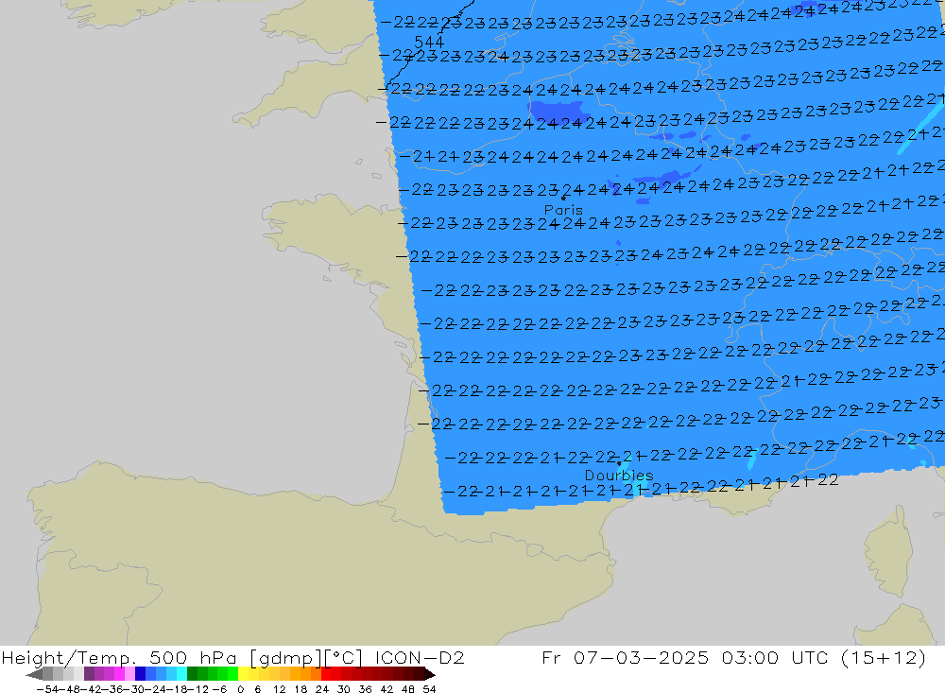Select the dark purple legend swatch near -42
The width and height of the screenshot is (945, 693).
tap(89, 674)
